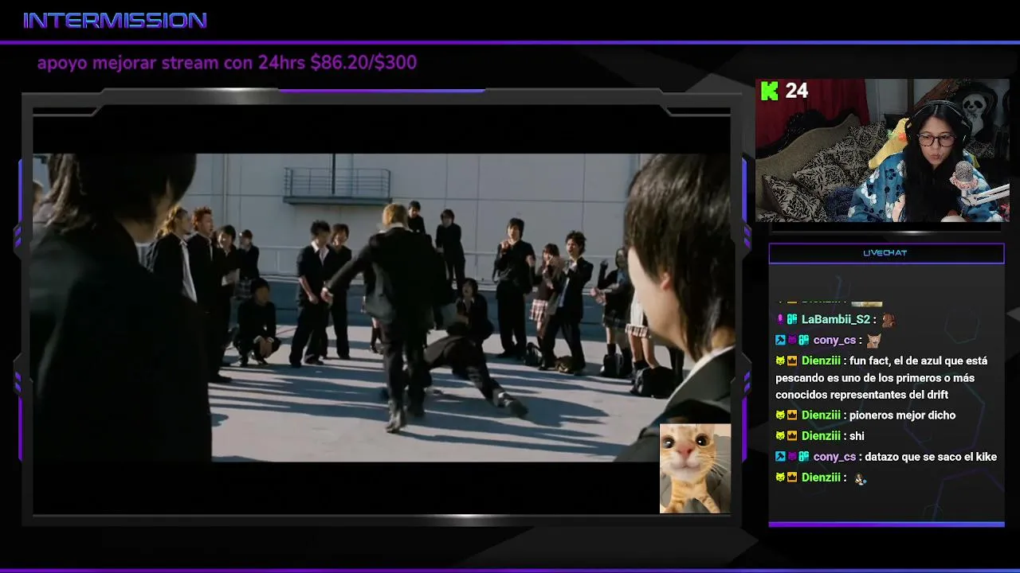Screen dimensions: 1020x573
Task: Click the chat message text 'shi'
Action: tap(857, 435)
